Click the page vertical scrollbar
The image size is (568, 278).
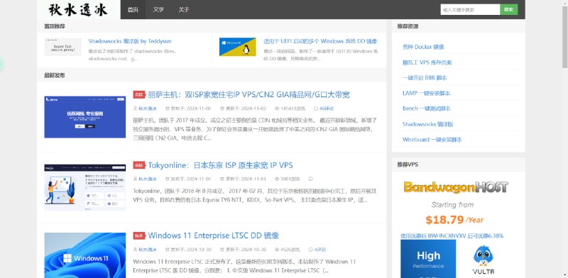click(564, 139)
